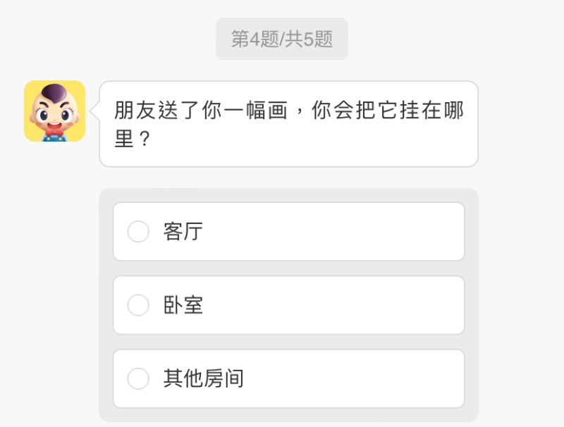
Task: Select the 卧室 radio button circle
Action: [138, 305]
